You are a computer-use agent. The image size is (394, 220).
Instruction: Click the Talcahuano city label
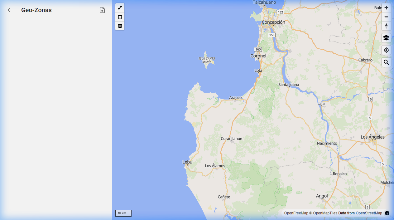[x=265, y=2]
